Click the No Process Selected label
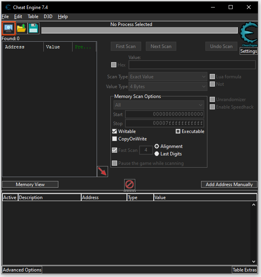Image resolution: width=261 pixels, height=277 pixels. [x=131, y=24]
